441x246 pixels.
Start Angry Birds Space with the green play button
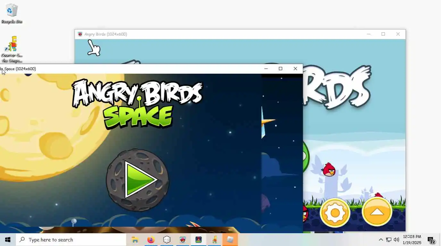click(137, 180)
